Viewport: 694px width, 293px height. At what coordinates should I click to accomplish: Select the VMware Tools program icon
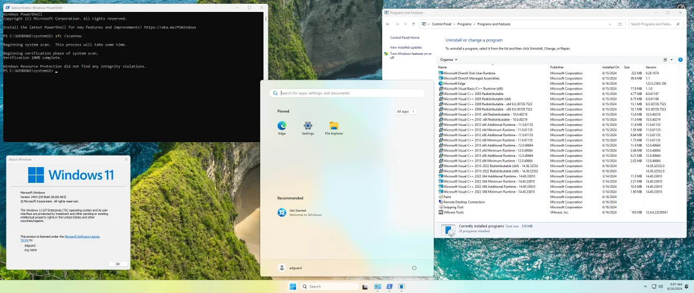tap(441, 213)
